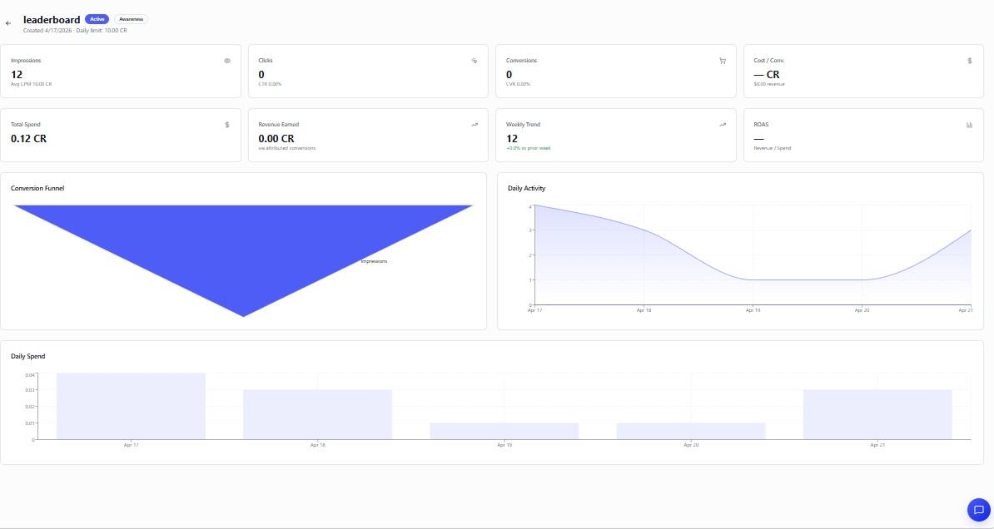This screenshot has height=529, width=994.
Task: Click the Apr 21 bar in Daily Spend
Action: [x=877, y=414]
